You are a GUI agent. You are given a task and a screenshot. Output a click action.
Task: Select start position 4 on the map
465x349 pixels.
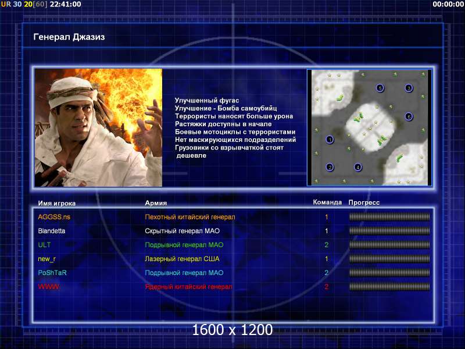[x=358, y=168]
